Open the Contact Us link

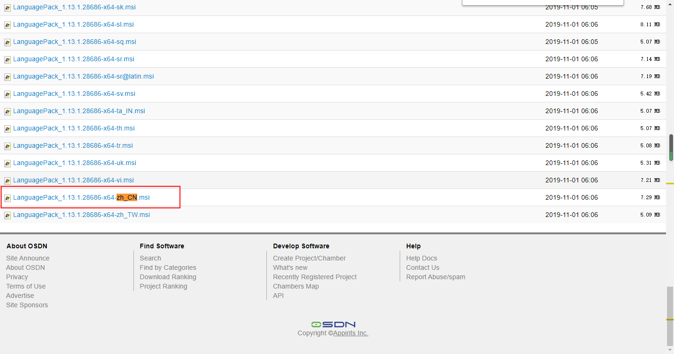pos(423,267)
